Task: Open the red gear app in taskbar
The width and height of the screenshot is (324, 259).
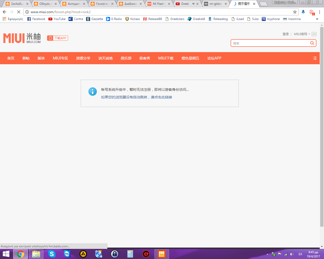Action: point(146,254)
